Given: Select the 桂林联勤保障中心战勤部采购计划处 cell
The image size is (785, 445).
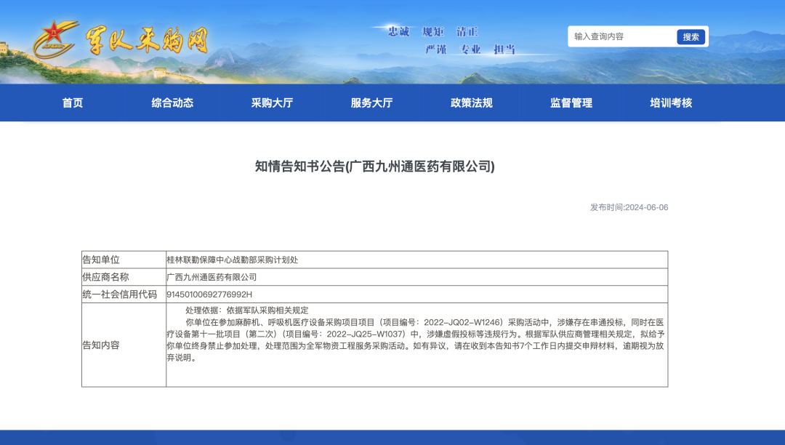Looking at the screenshot, I should click(x=232, y=260).
